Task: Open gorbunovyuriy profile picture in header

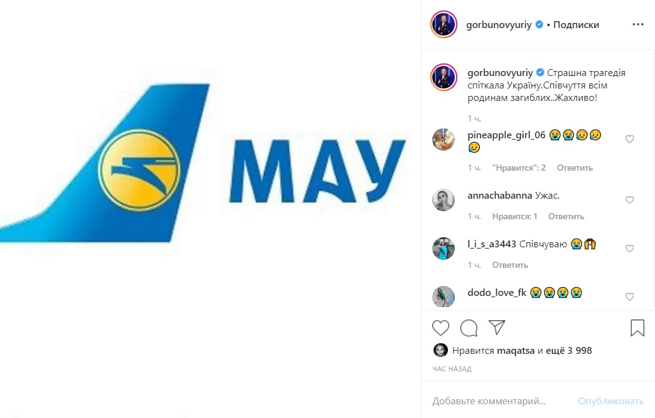Action: click(x=444, y=25)
